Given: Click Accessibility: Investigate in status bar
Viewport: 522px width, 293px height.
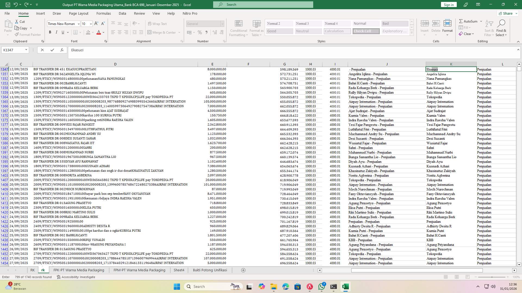Looking at the screenshot, I should pos(76,277).
